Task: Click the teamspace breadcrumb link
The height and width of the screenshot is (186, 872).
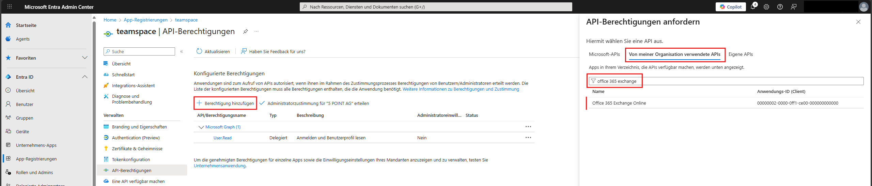Action: tap(186, 20)
